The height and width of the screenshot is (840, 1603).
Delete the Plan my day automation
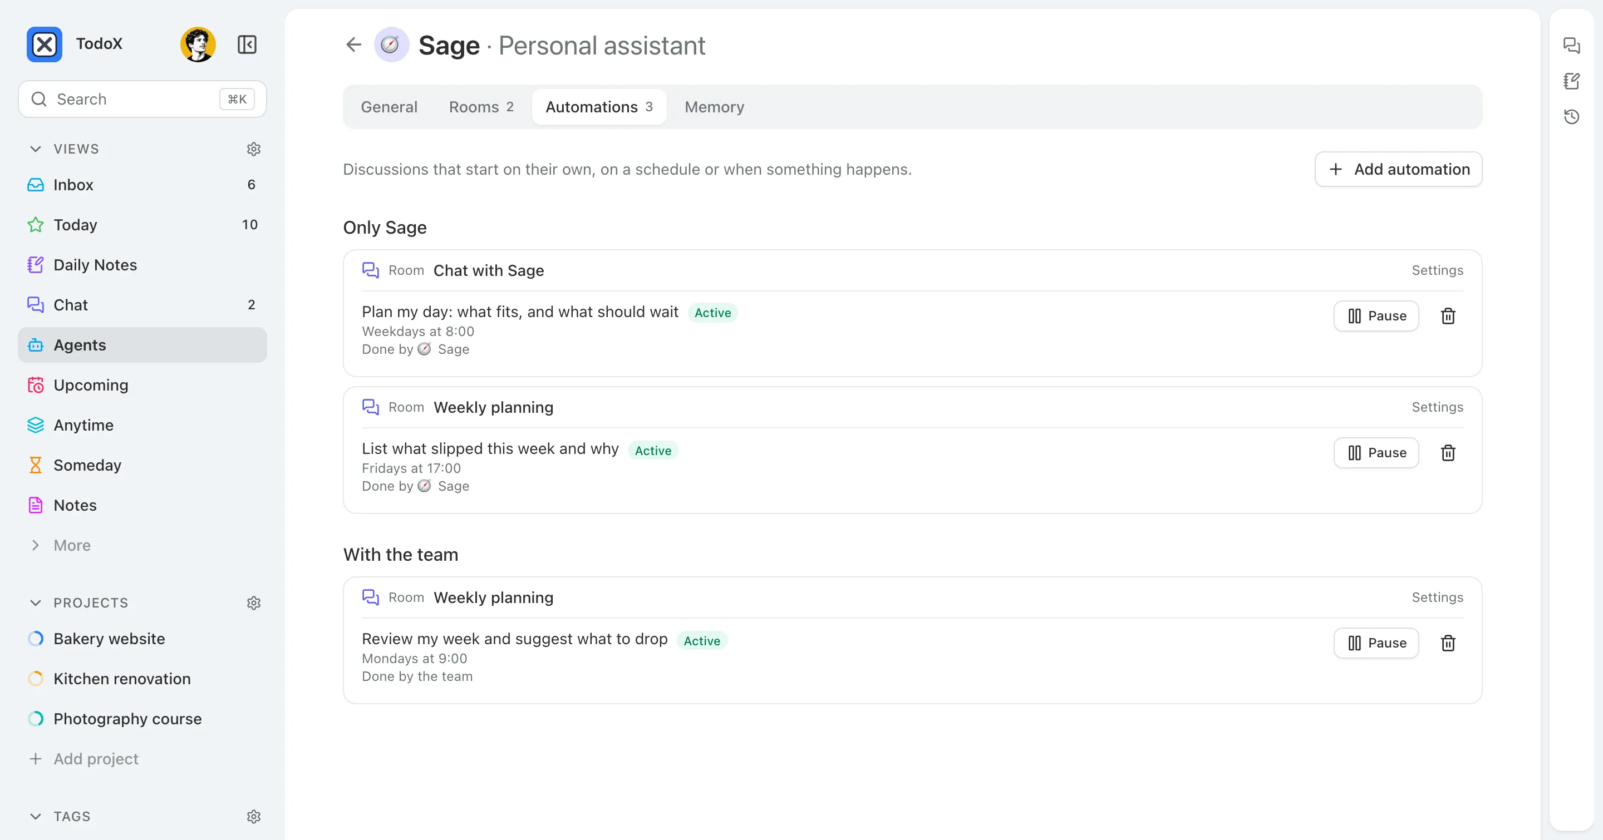1448,316
